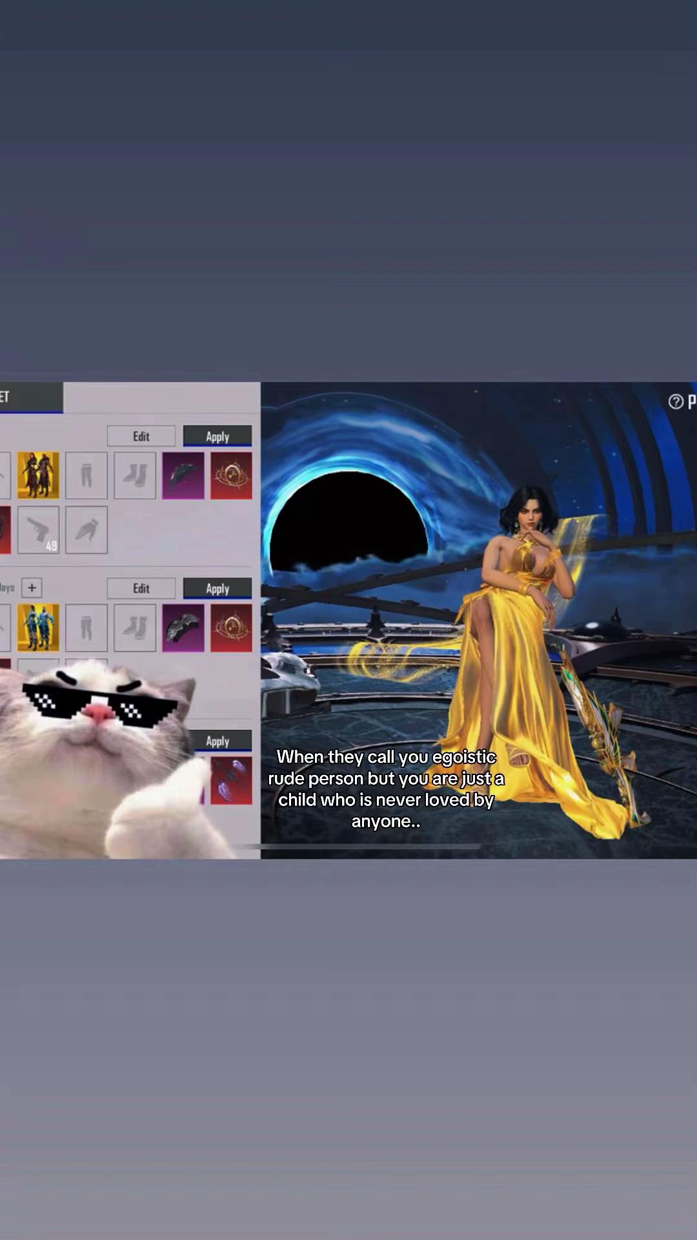The image size is (697, 1240).
Task: Add days with the plus button
Action: (x=32, y=588)
